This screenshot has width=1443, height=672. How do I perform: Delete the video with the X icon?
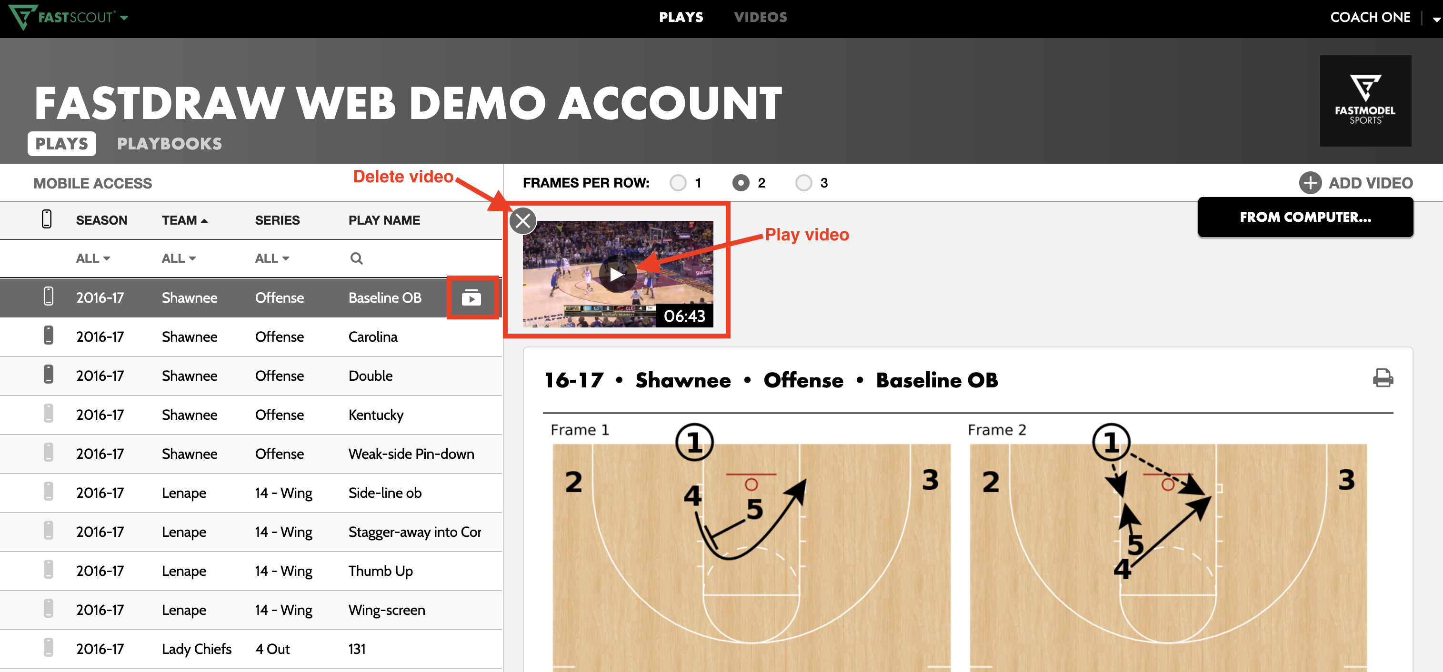(x=522, y=221)
